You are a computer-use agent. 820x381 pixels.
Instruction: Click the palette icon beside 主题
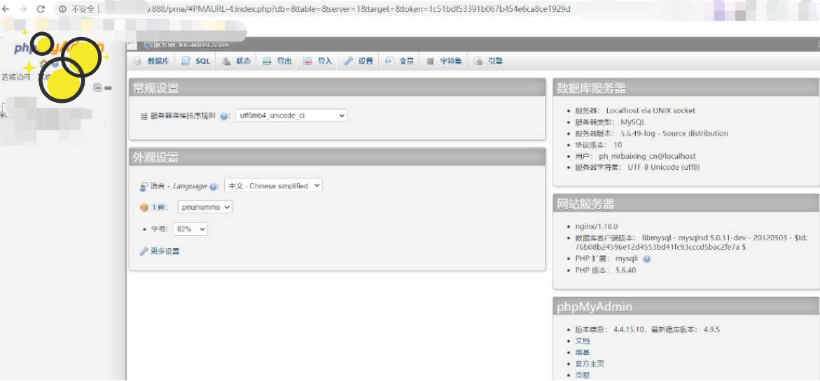(x=144, y=208)
